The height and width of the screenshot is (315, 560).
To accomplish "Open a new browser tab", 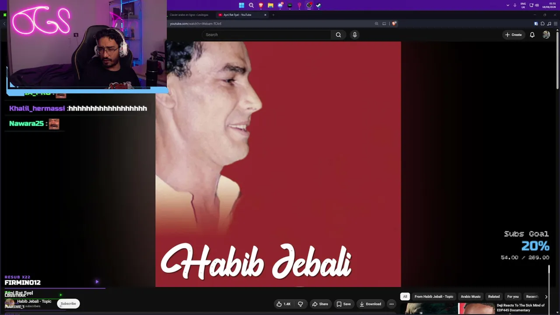I will [x=273, y=15].
